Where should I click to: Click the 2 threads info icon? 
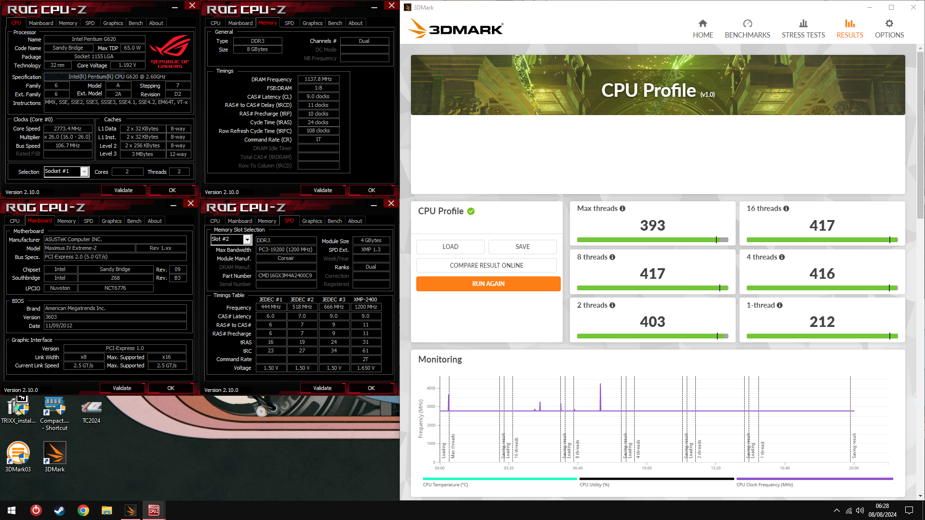pos(612,305)
